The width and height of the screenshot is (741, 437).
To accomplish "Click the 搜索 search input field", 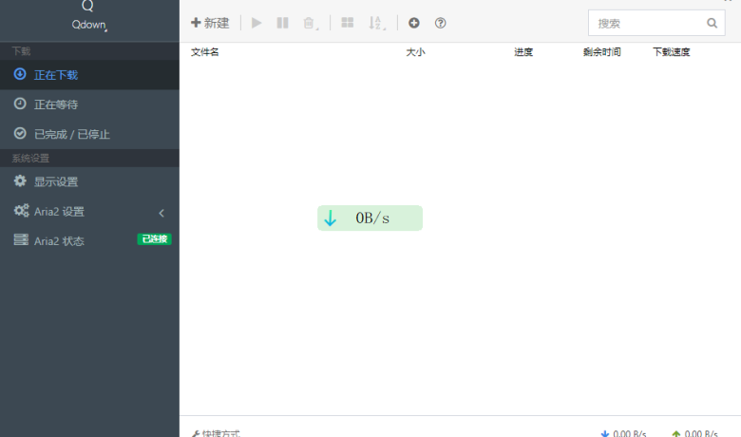I will 656,23.
